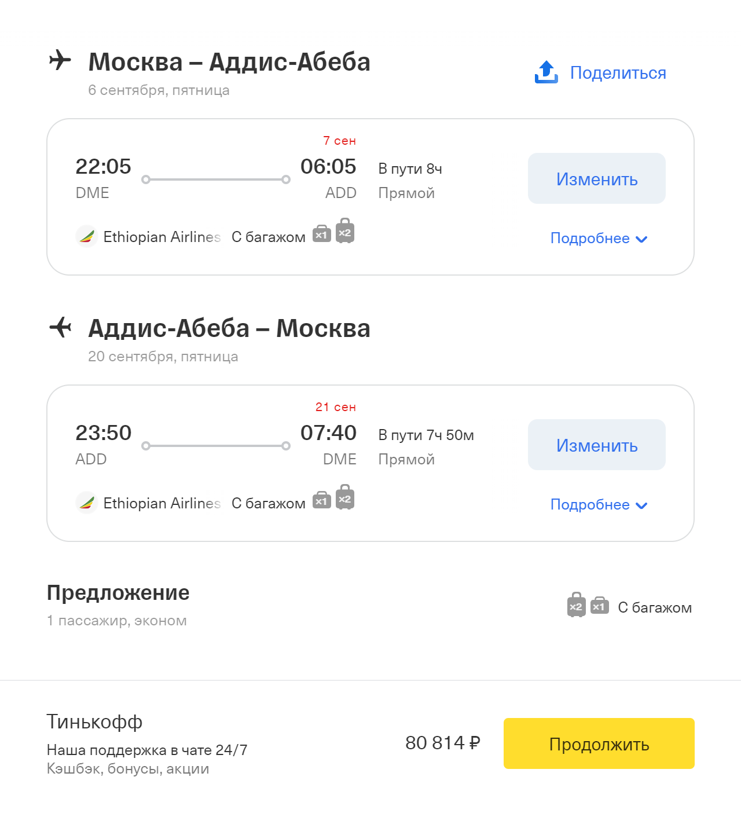Click Ethiopian Airlines logo in outbound flight card

tap(86, 236)
